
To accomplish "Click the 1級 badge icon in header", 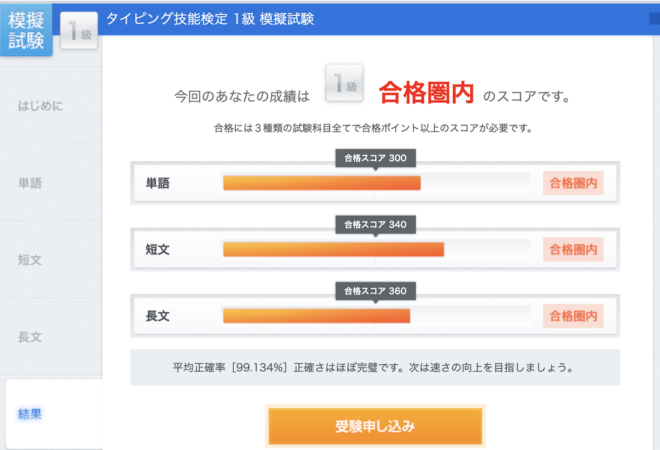I will [79, 31].
